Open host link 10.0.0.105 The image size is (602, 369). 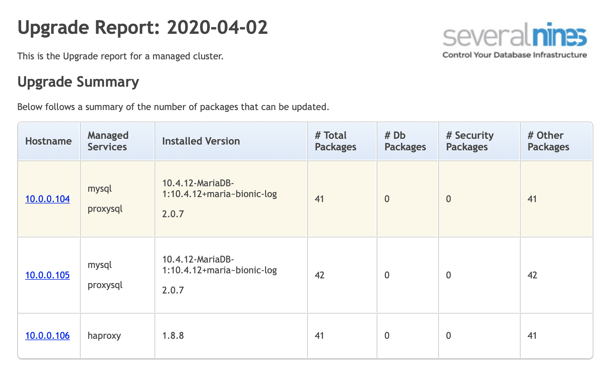coord(48,275)
